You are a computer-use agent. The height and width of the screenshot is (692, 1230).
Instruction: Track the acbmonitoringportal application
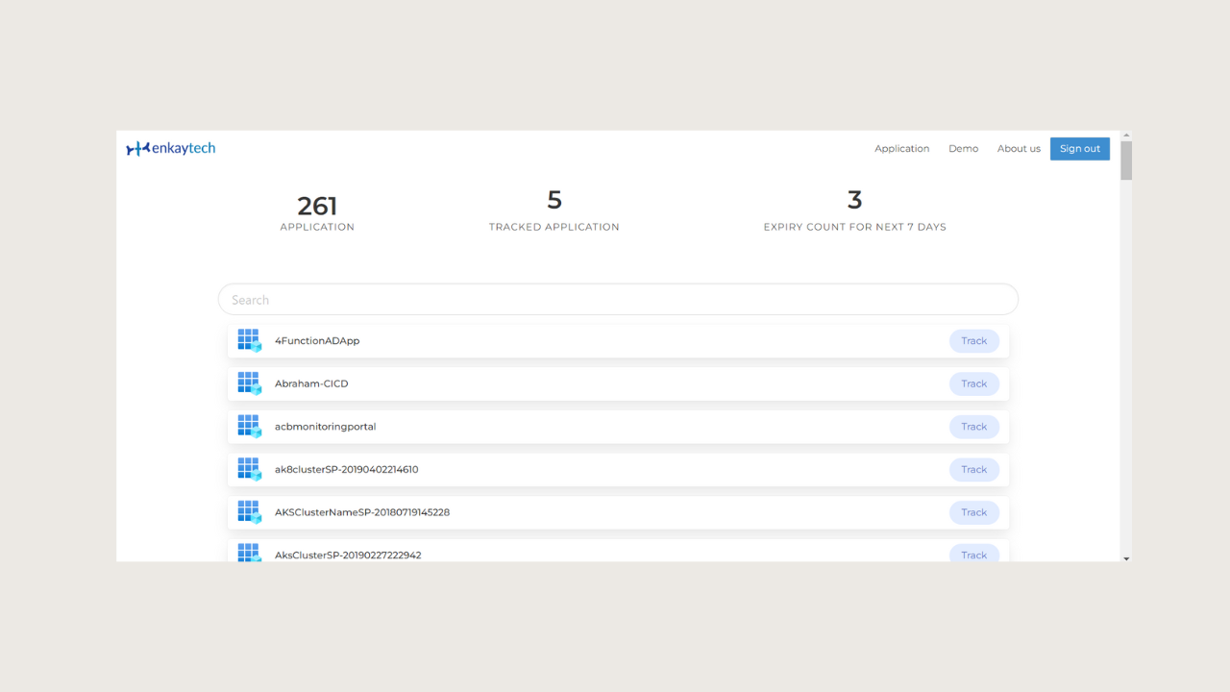[973, 427]
